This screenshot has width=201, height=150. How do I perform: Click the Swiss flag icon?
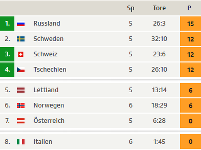click(21, 54)
